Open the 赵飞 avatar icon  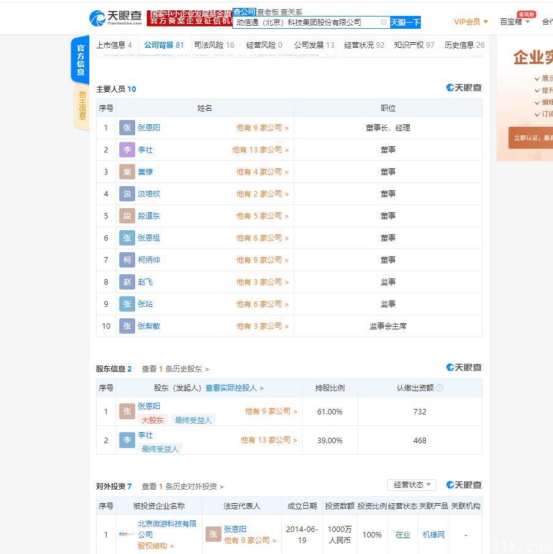(x=127, y=282)
